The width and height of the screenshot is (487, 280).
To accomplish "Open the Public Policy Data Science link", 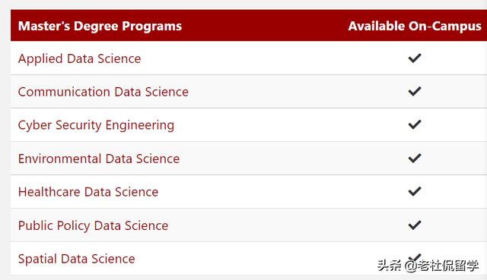I will (x=93, y=225).
